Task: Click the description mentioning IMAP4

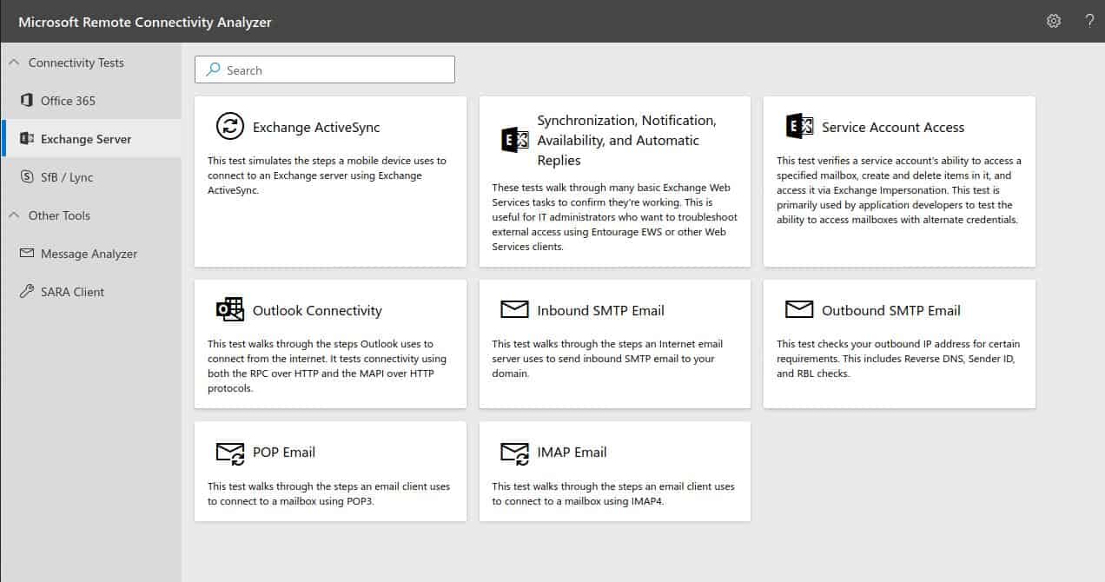Action: point(613,493)
